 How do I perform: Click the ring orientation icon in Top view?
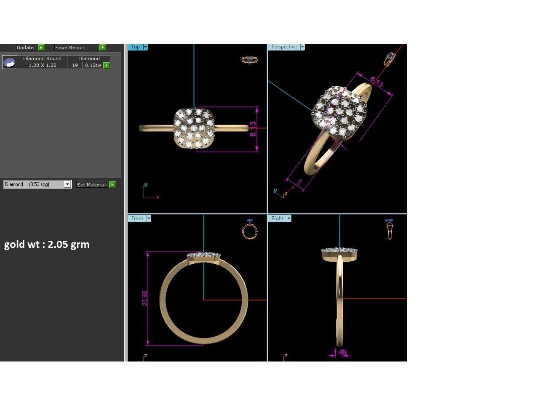(250, 60)
